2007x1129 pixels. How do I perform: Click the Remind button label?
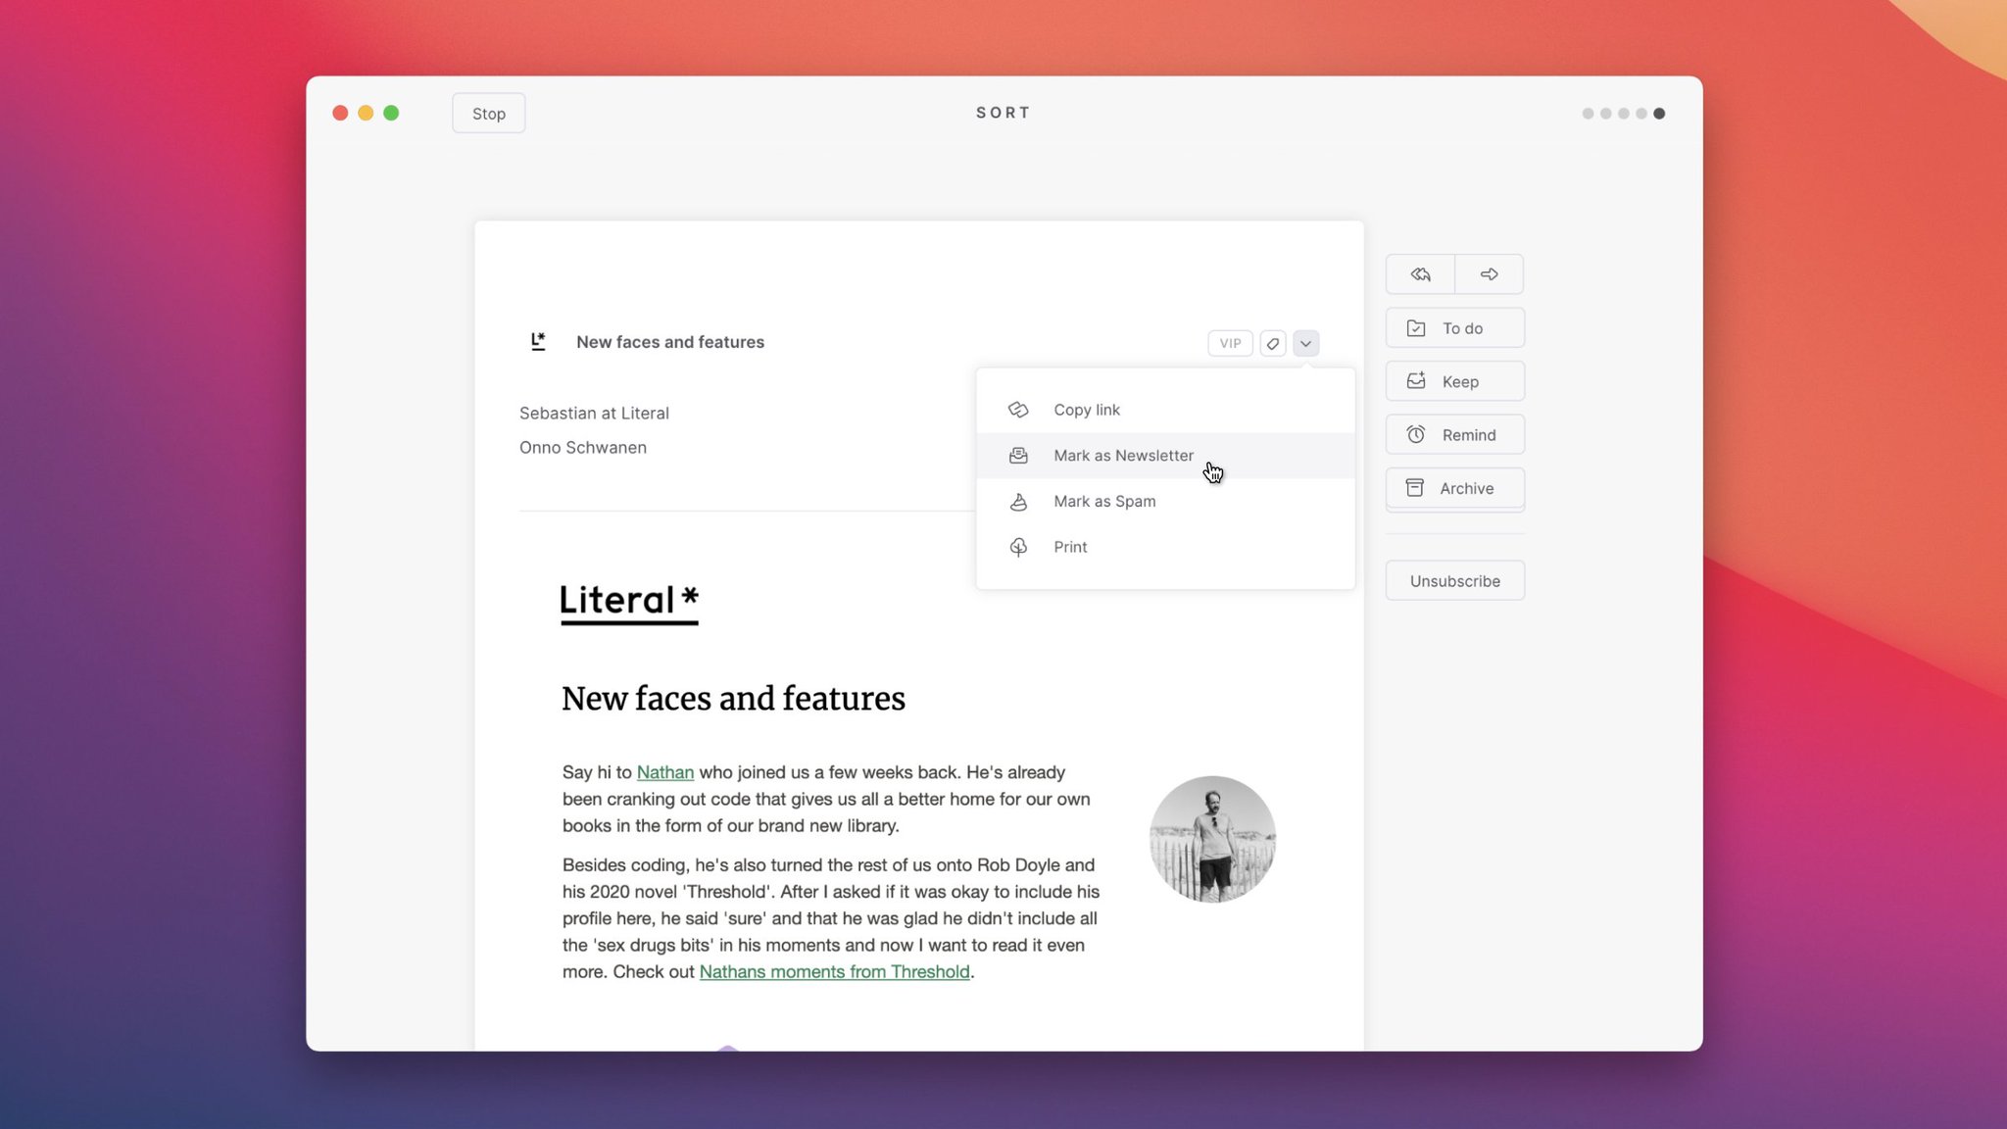point(1469,435)
